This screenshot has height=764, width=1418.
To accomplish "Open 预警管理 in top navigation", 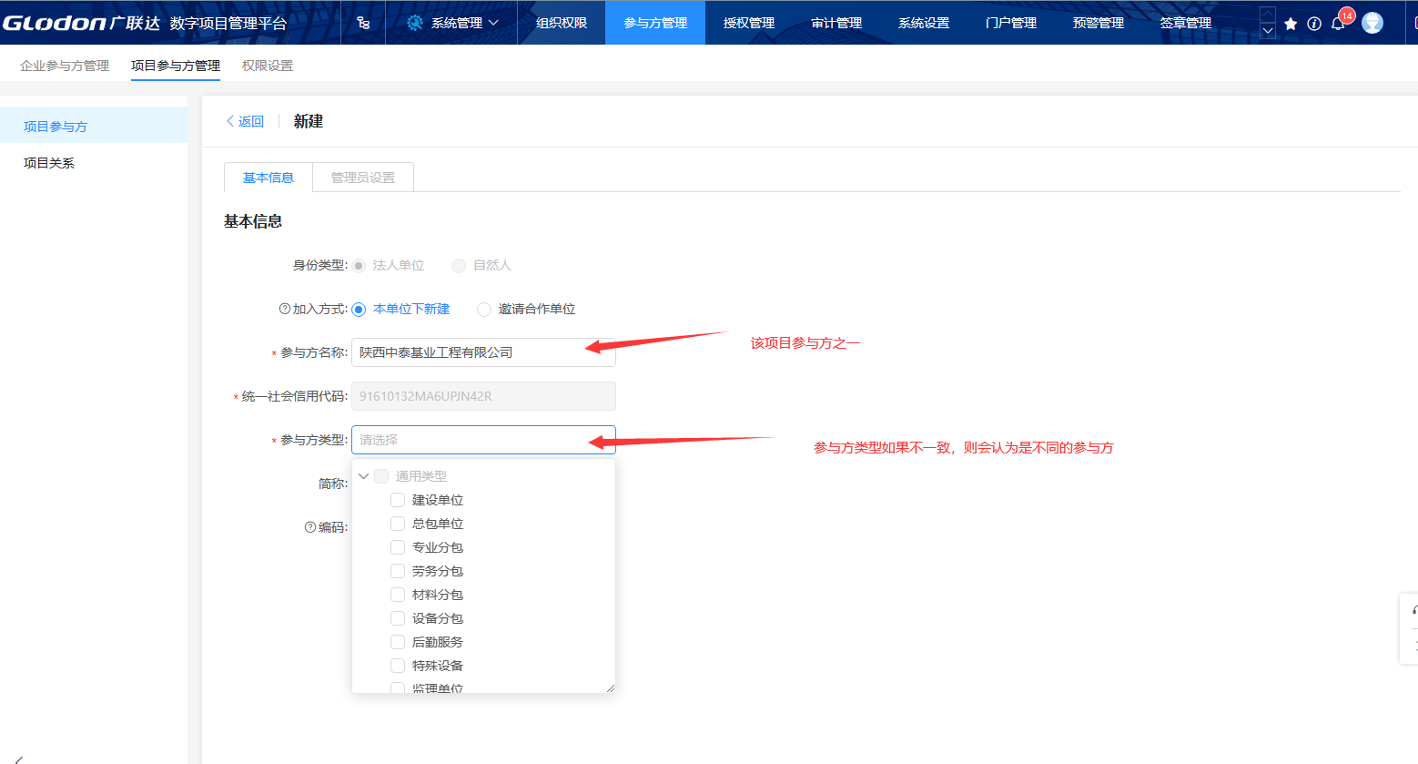I will click(1099, 23).
